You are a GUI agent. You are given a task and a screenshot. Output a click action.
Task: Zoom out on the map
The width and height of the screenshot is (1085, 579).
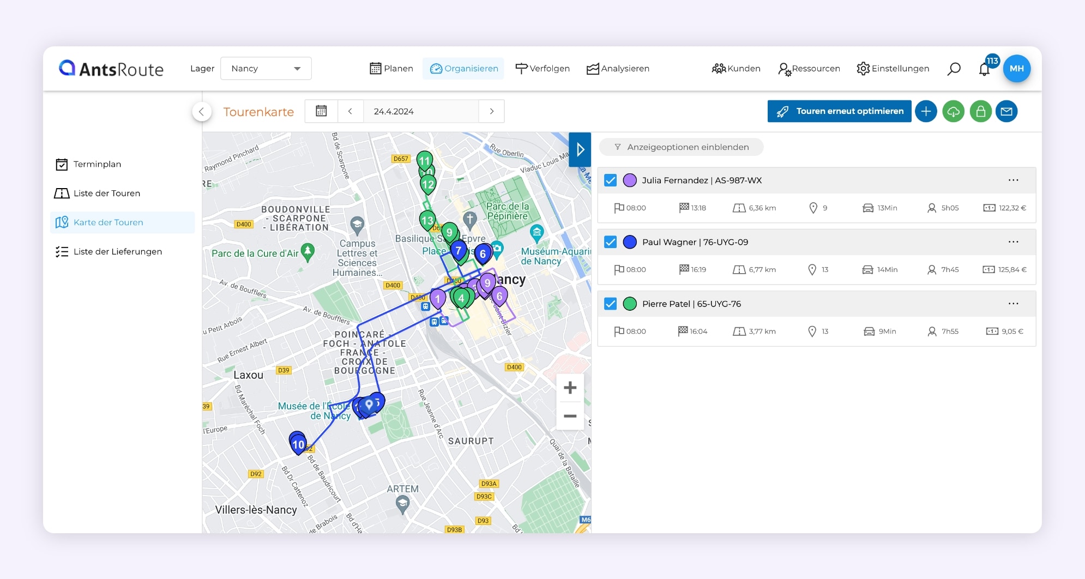570,416
